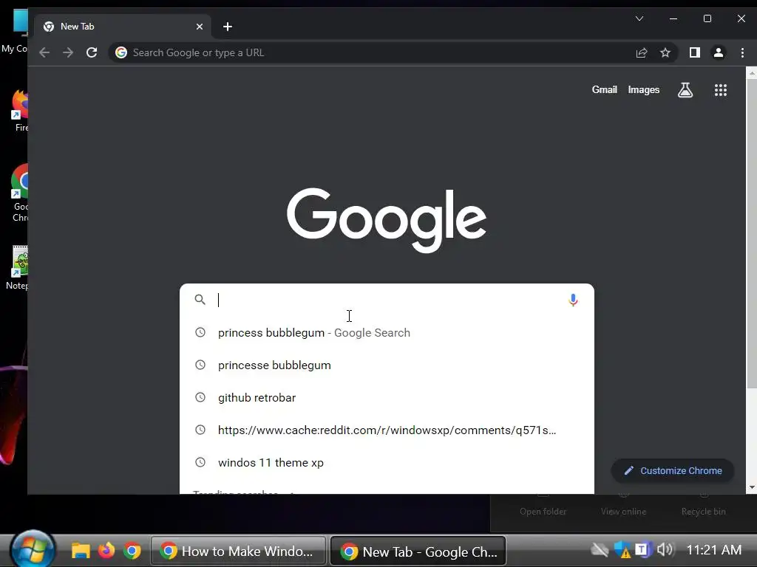Screen dimensions: 757x567
Task: Click the Customize Chrome button
Action: tap(673, 470)
